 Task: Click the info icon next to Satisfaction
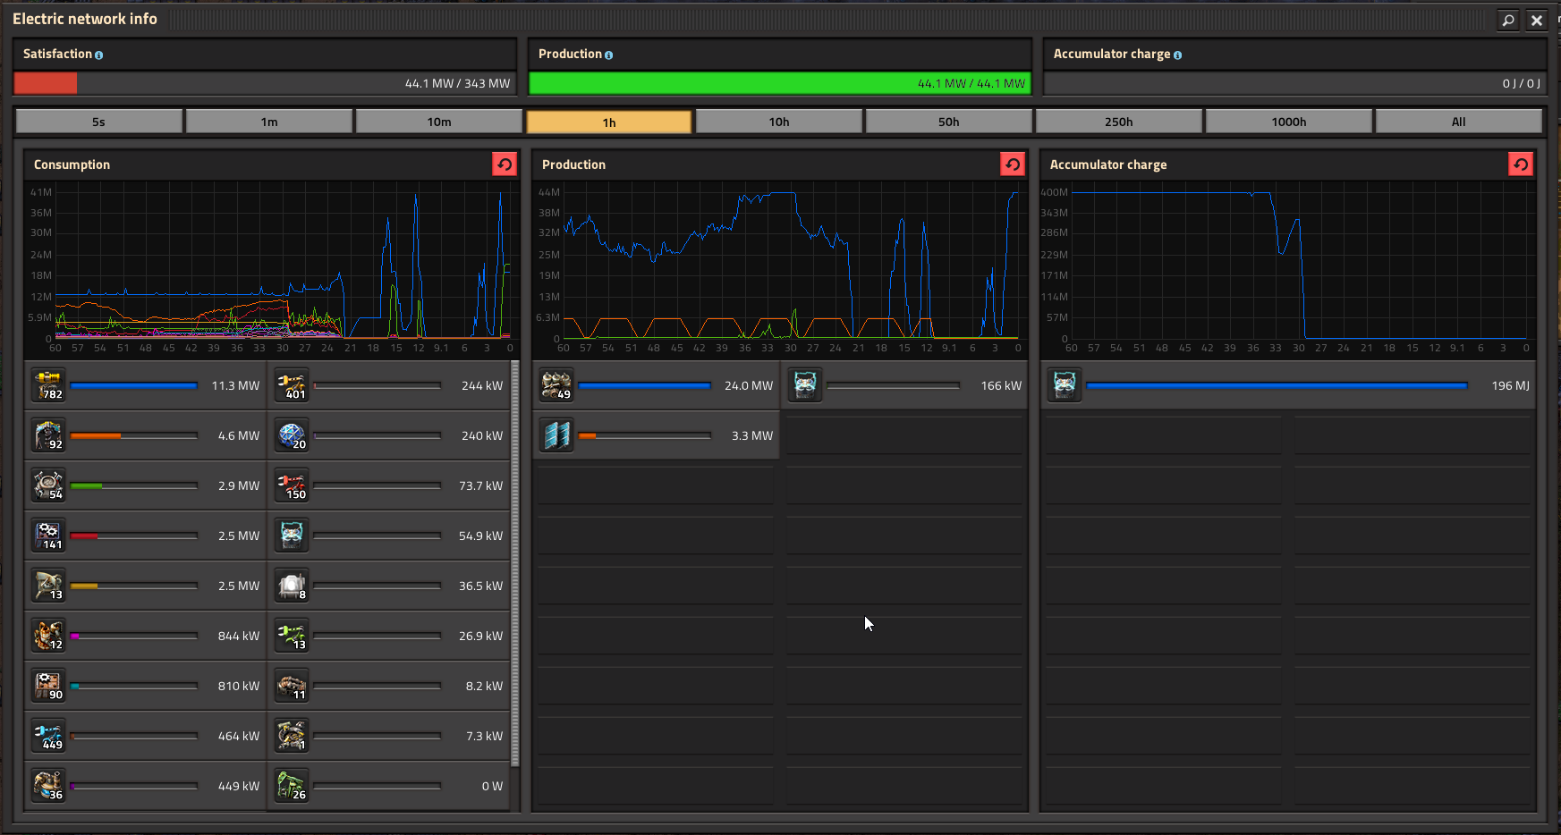pyautogui.click(x=98, y=55)
